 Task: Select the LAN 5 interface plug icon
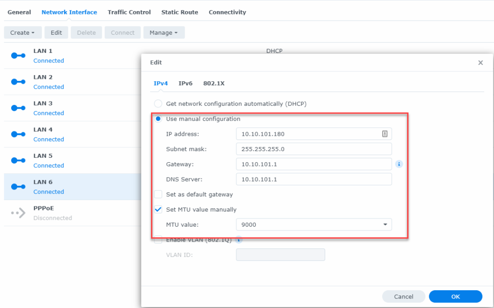coord(18,160)
